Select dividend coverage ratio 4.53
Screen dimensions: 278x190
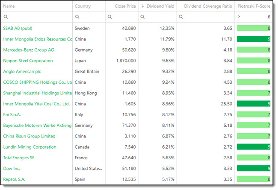pyautogui.click(x=228, y=82)
